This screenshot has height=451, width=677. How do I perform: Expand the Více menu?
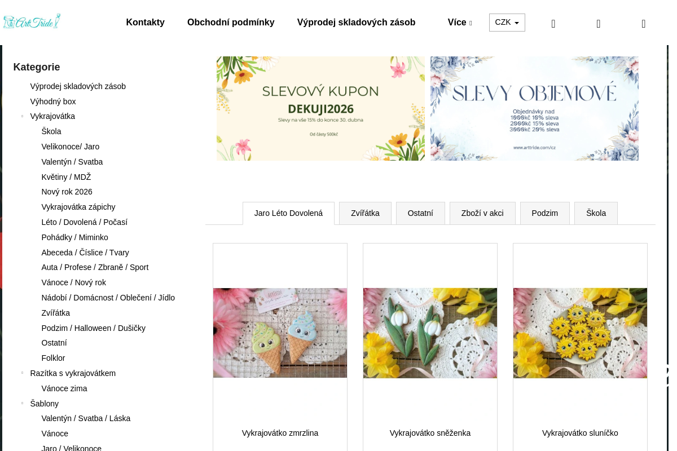[459, 23]
